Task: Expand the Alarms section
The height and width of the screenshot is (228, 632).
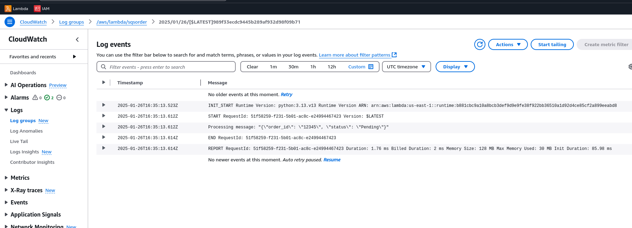Action: click(6, 98)
